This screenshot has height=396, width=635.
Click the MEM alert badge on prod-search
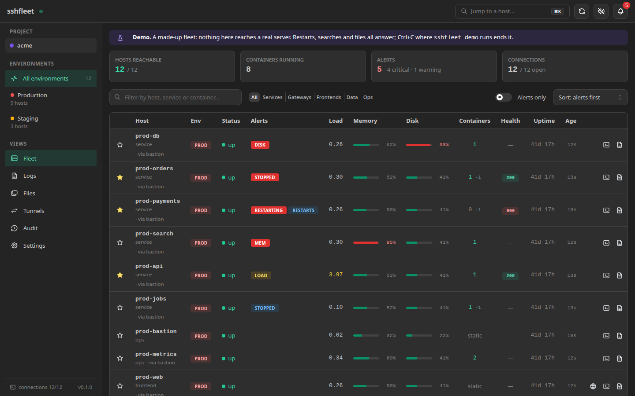click(x=260, y=243)
